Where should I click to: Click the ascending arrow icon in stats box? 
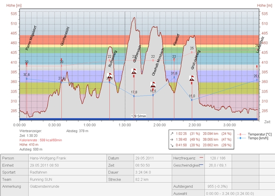(x=172, y=133)
